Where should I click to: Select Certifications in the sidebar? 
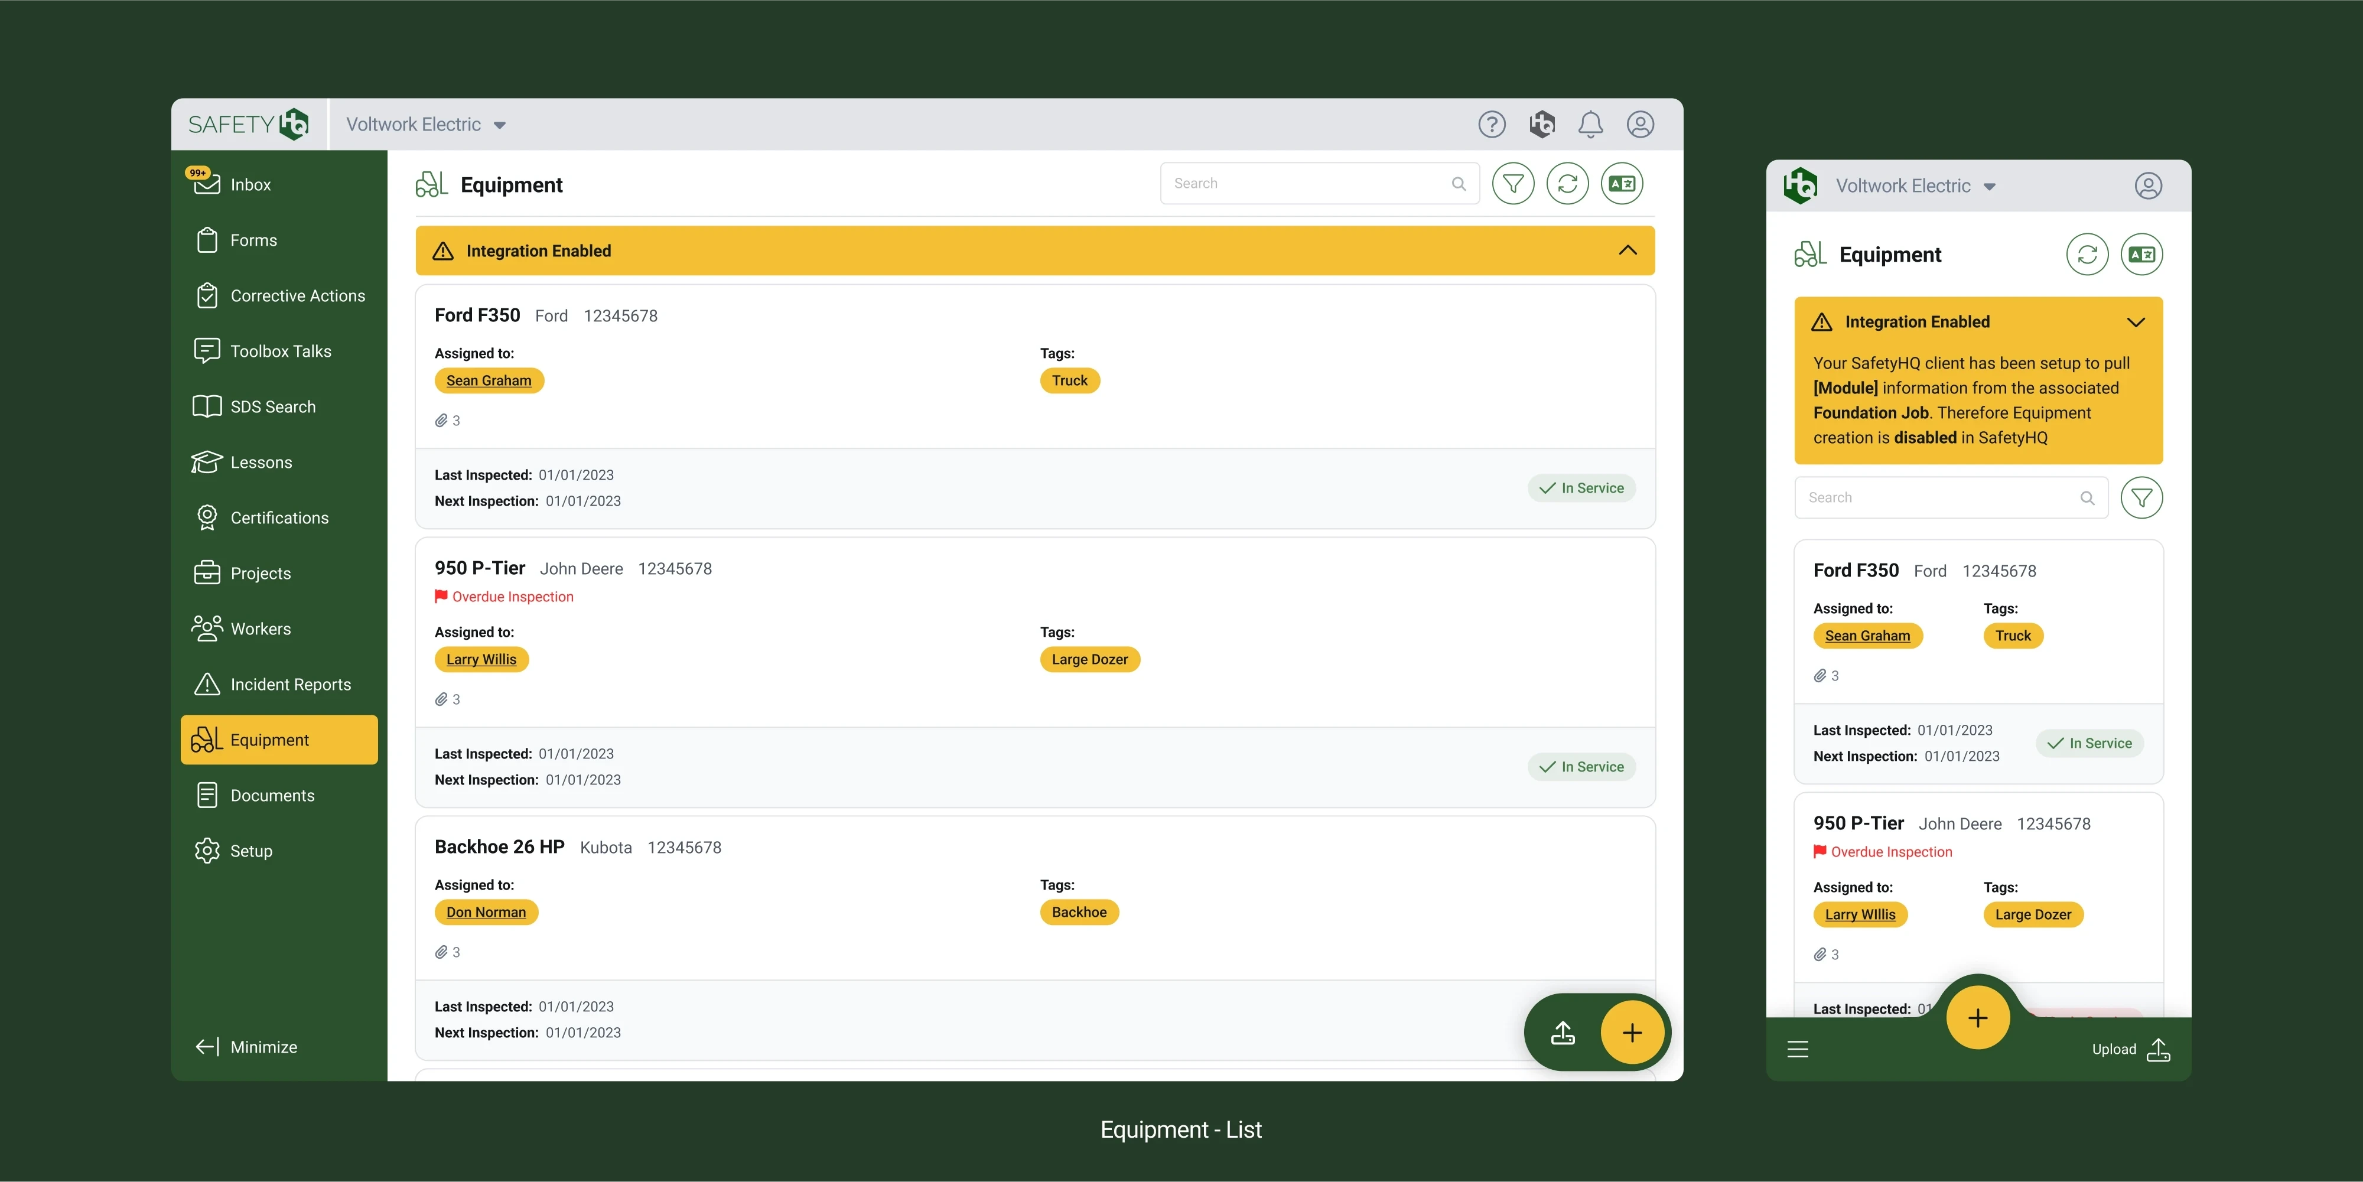[279, 517]
